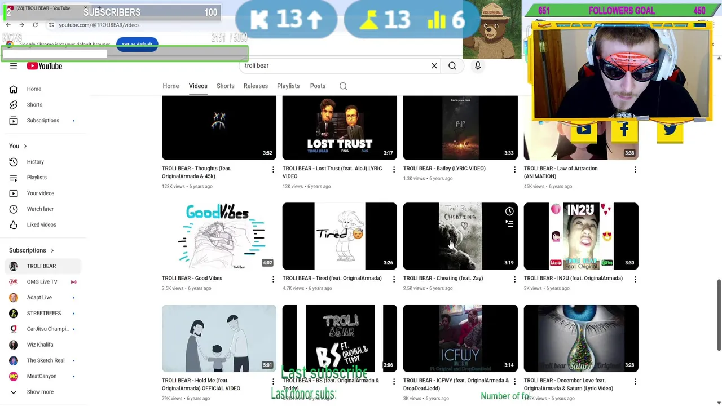Start voice search with microphone icon
This screenshot has width=722, height=406.
[478, 66]
